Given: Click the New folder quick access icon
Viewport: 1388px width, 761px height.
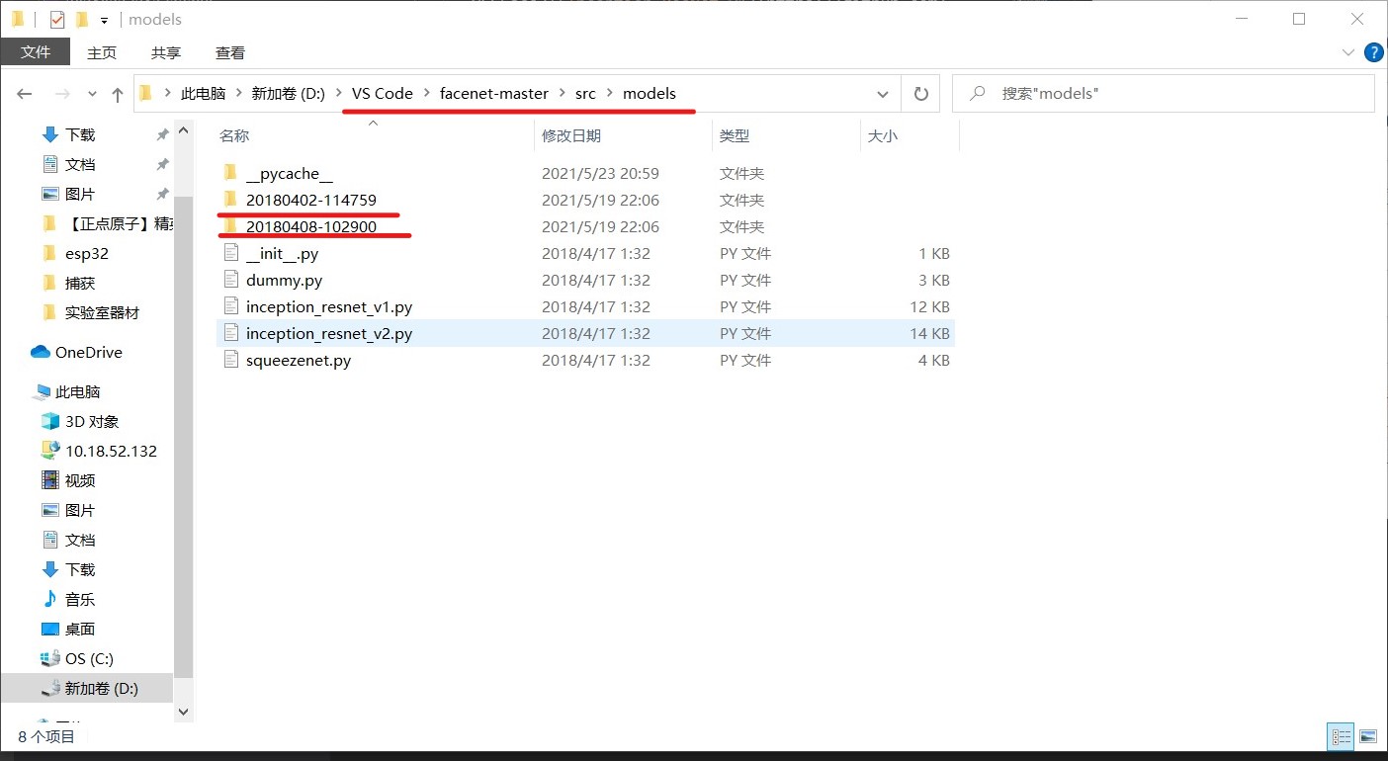Looking at the screenshot, I should [x=82, y=19].
